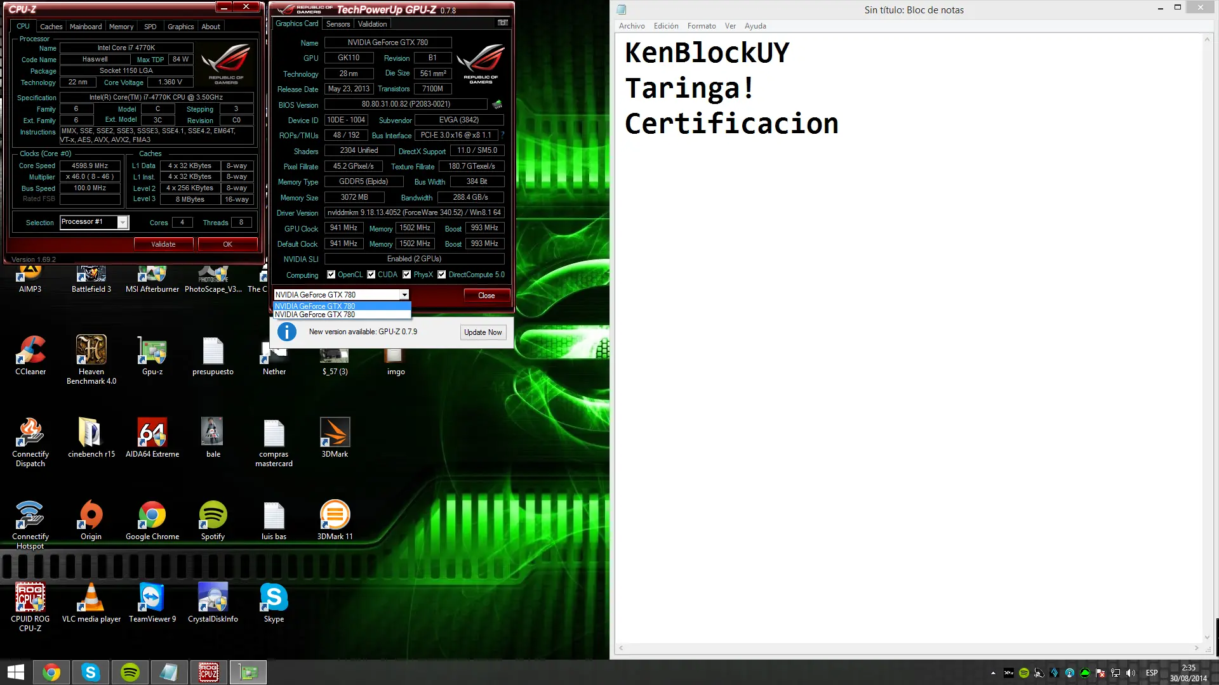
Task: Open the Windows Start button
Action: 15,672
